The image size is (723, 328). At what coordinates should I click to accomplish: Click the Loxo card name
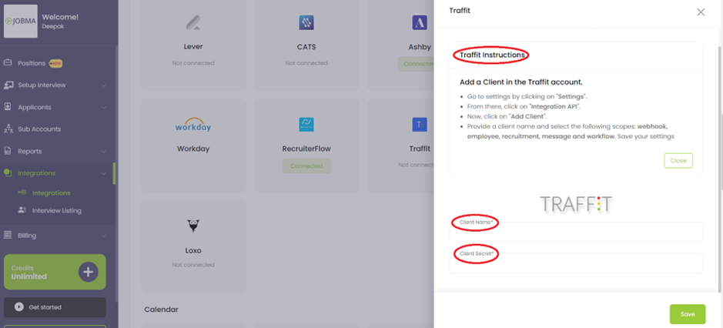pos(193,250)
